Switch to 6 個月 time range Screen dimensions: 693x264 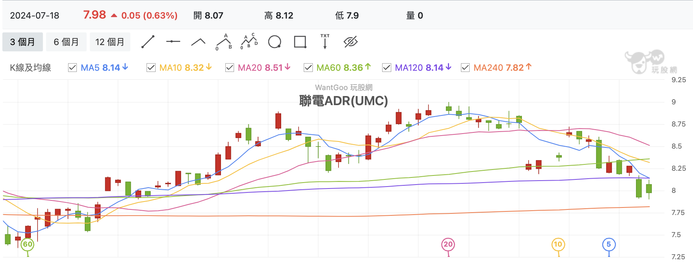tap(66, 42)
